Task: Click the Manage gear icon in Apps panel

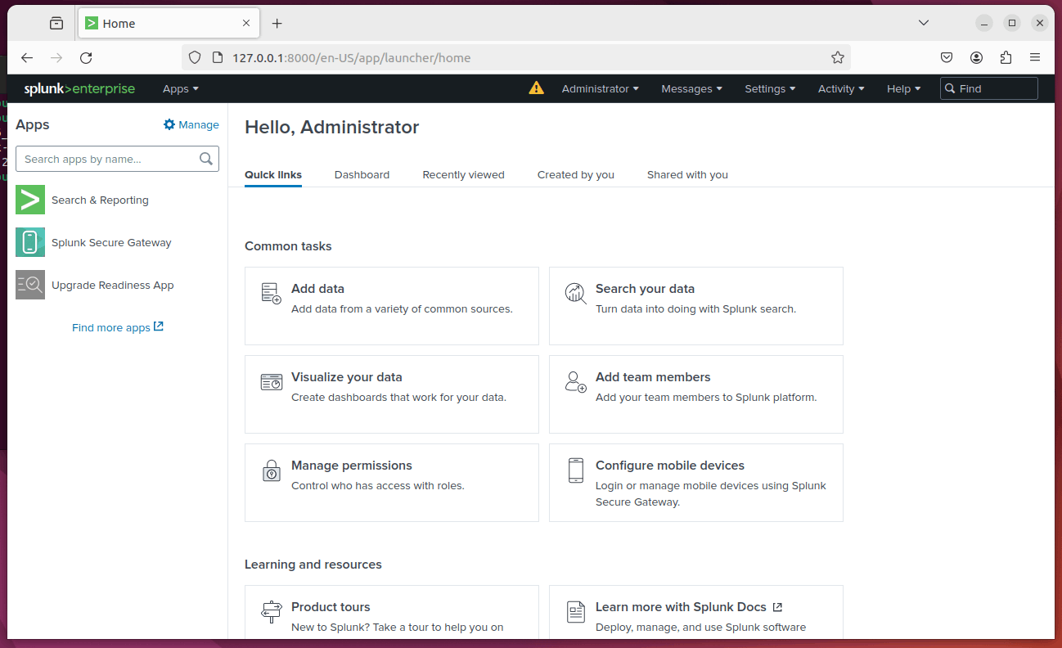Action: click(169, 124)
